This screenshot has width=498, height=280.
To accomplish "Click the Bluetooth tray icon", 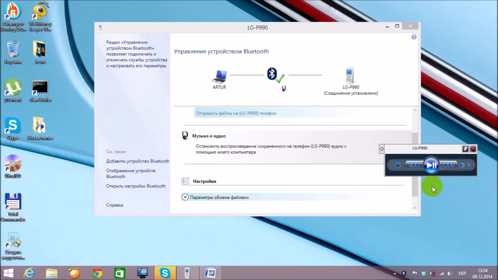I will tap(404, 274).
